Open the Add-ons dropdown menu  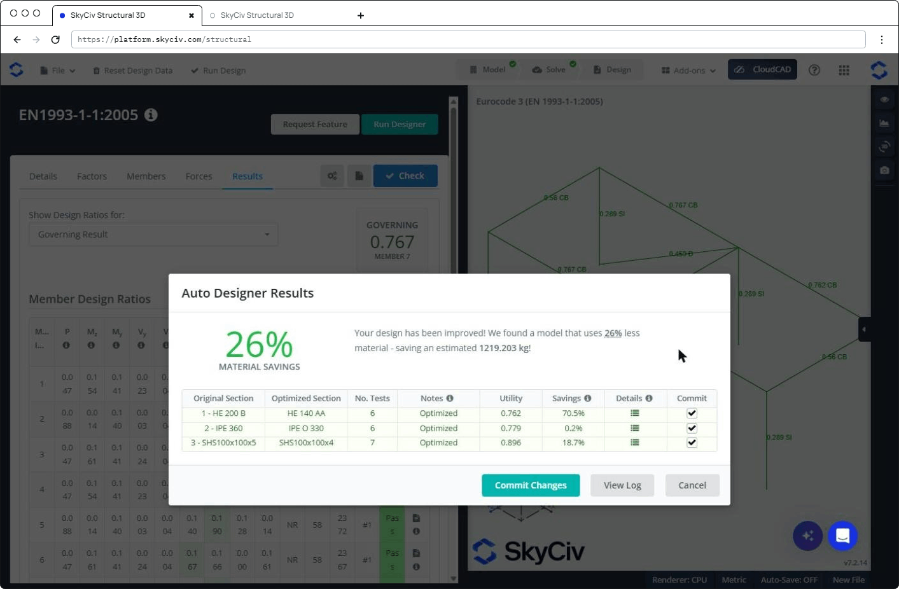pyautogui.click(x=688, y=71)
